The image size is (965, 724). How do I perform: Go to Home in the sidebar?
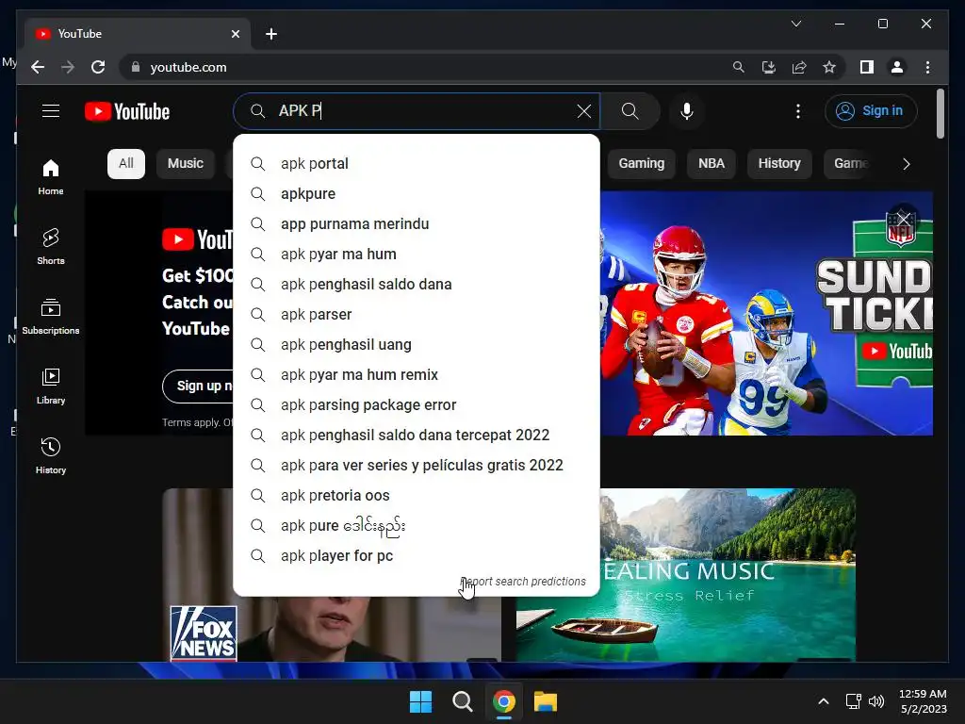tap(51, 176)
